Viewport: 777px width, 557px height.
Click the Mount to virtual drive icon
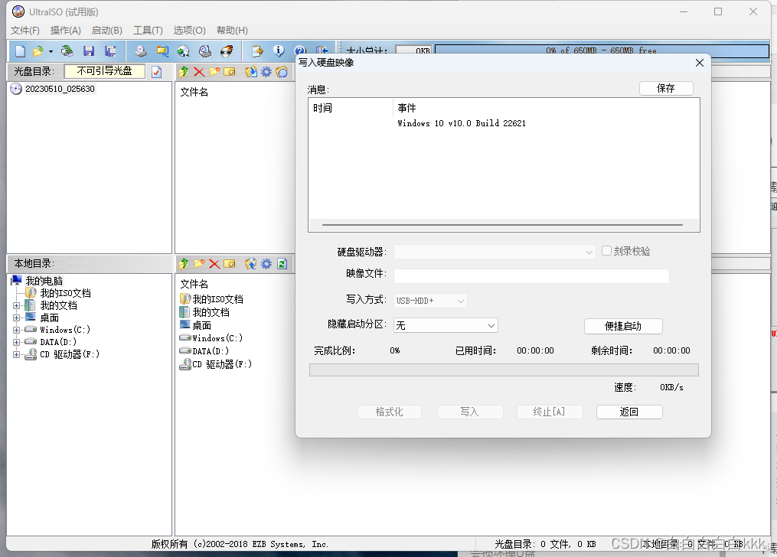click(184, 51)
